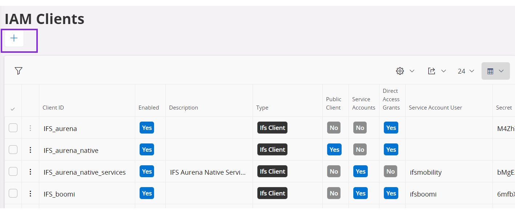Click the export share icon
Image resolution: width=515 pixels, height=214 pixels.
pos(431,71)
